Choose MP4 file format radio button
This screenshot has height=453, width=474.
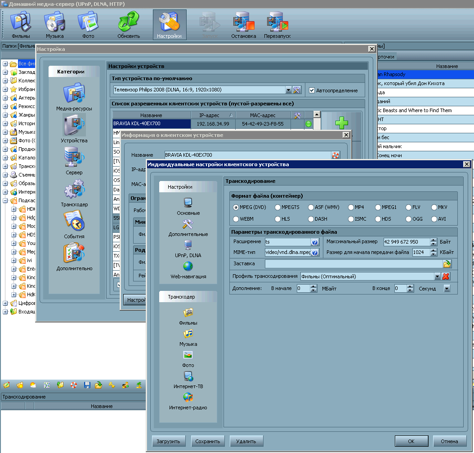(351, 208)
